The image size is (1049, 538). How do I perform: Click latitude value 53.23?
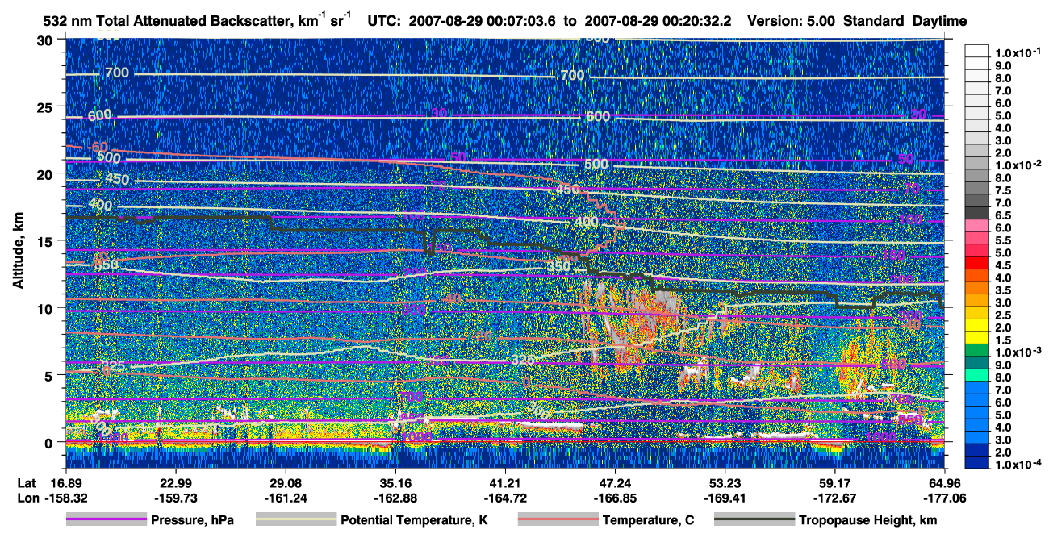(x=725, y=482)
